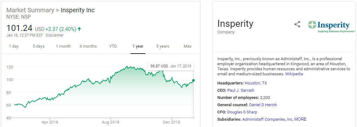This screenshot has width=357, height=127.
Task: Click the Houston, TX headquarters link
Action: (256, 83)
